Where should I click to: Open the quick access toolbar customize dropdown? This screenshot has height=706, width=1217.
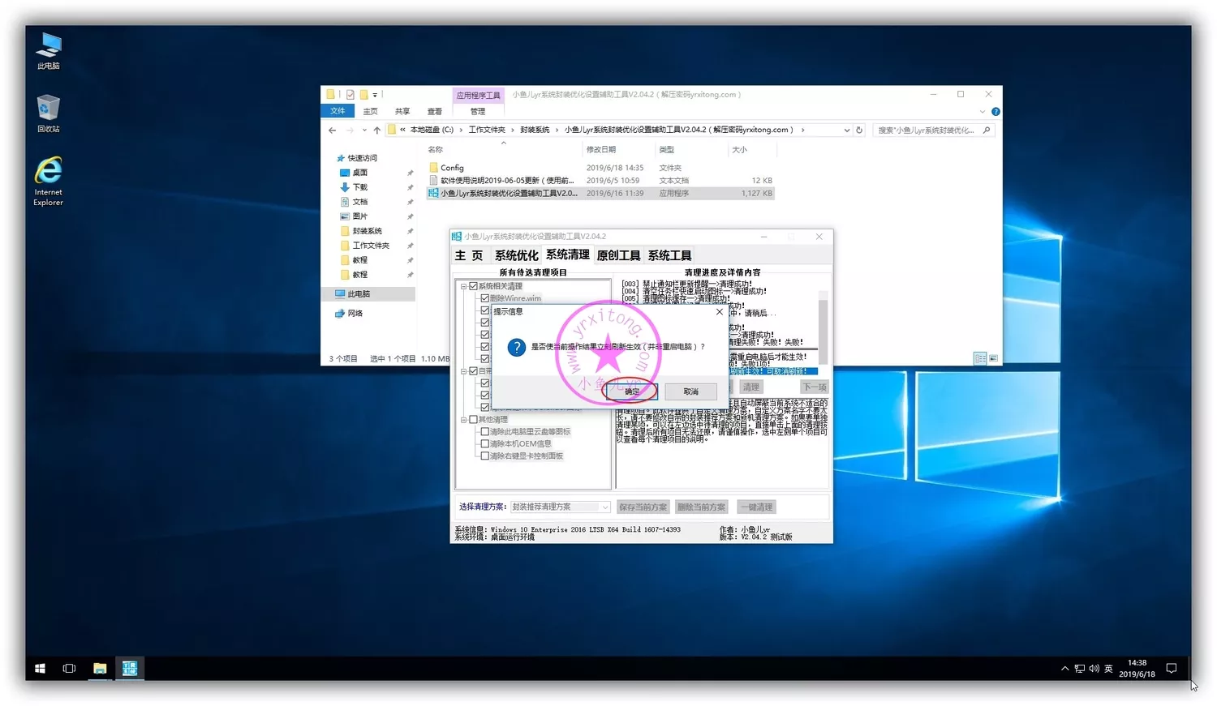[x=375, y=95]
